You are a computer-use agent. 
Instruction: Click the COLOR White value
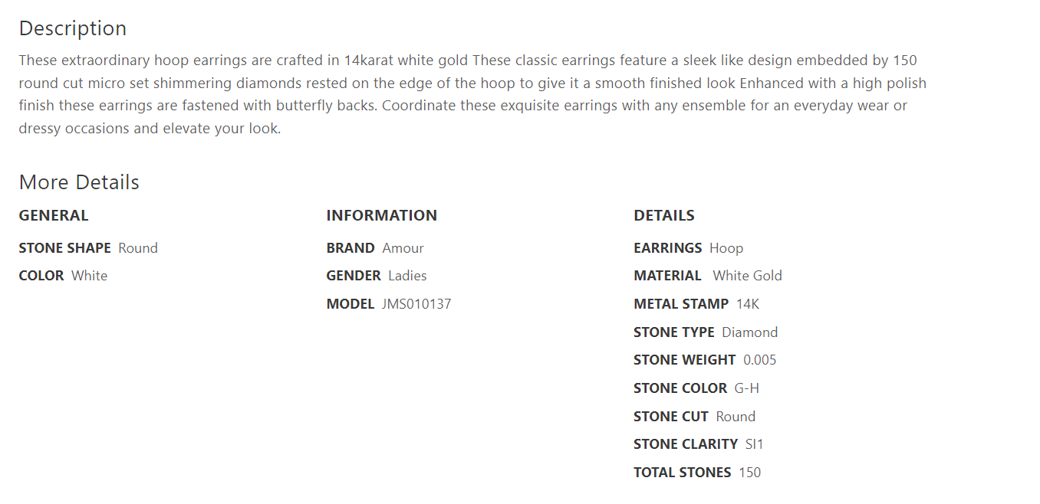tap(89, 276)
